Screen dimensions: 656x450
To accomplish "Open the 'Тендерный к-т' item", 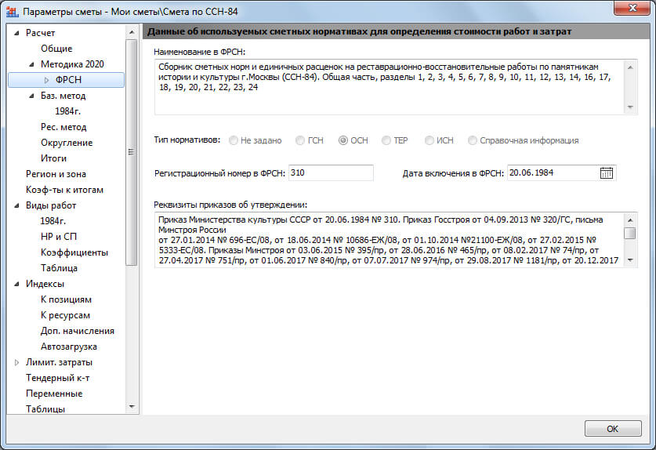I will tap(58, 378).
